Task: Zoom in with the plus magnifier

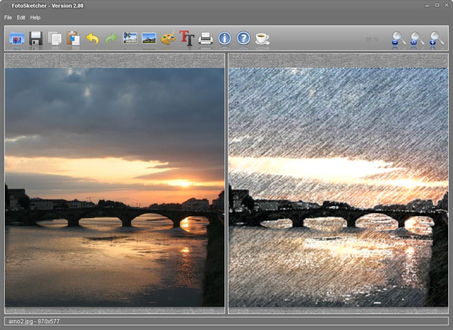Action: (x=435, y=39)
